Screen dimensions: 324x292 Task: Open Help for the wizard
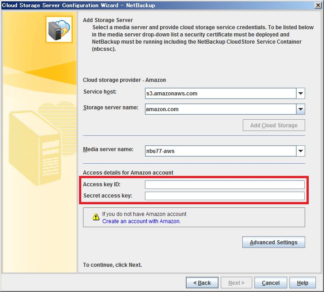[x=302, y=283]
